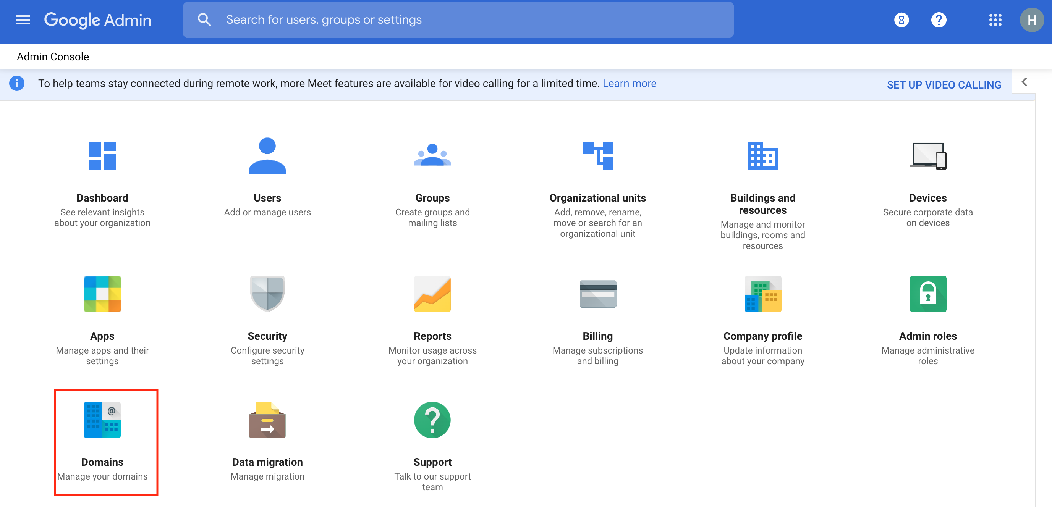Click the Admin Console breadcrumb
The height and width of the screenshot is (507, 1052).
[53, 57]
